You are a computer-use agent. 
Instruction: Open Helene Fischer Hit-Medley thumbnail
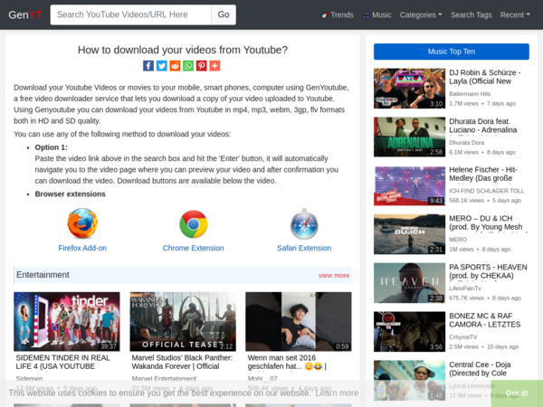(x=409, y=185)
